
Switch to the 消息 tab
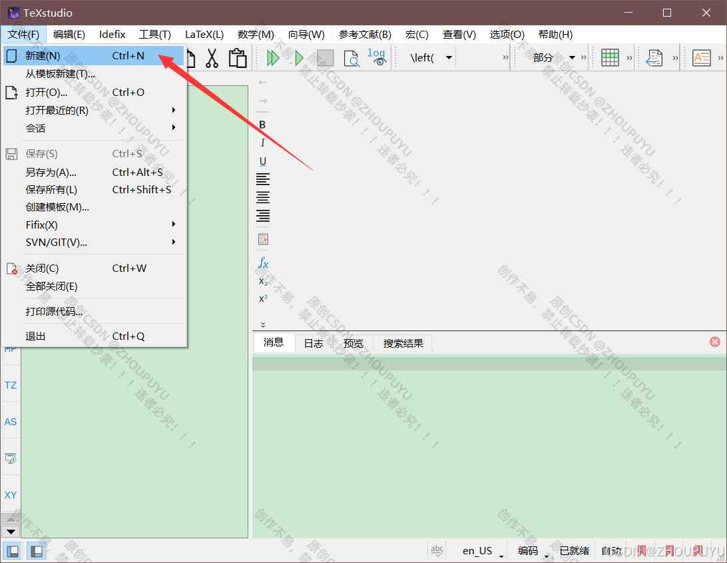pos(274,342)
